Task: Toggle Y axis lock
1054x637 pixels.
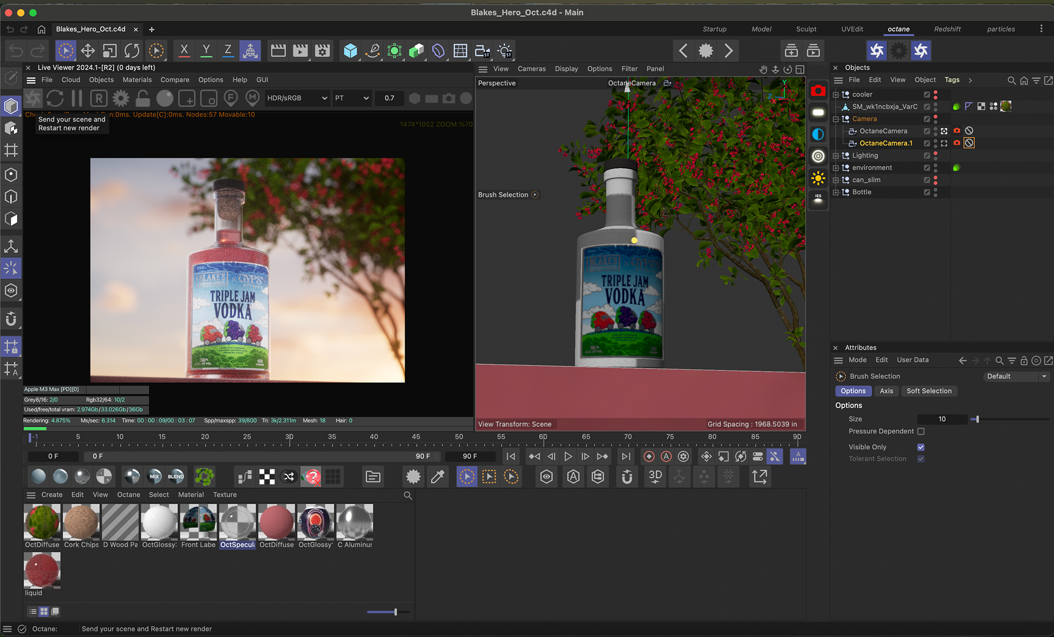Action: 206,51
